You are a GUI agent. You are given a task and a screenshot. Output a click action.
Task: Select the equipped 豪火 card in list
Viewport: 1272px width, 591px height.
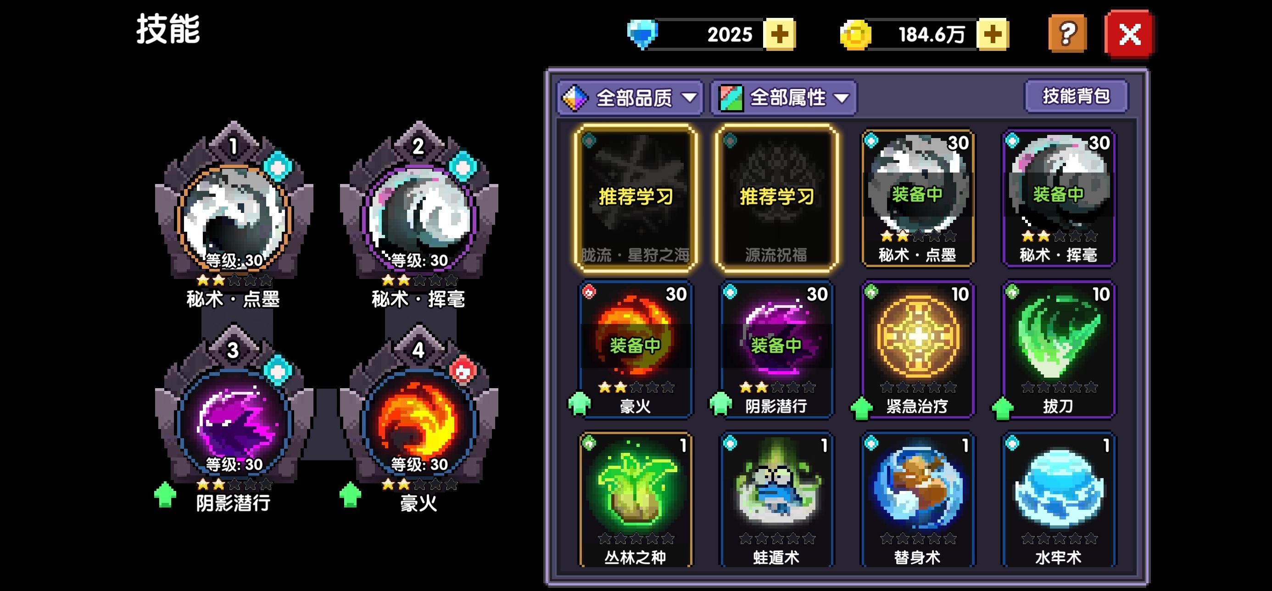pyautogui.click(x=636, y=350)
